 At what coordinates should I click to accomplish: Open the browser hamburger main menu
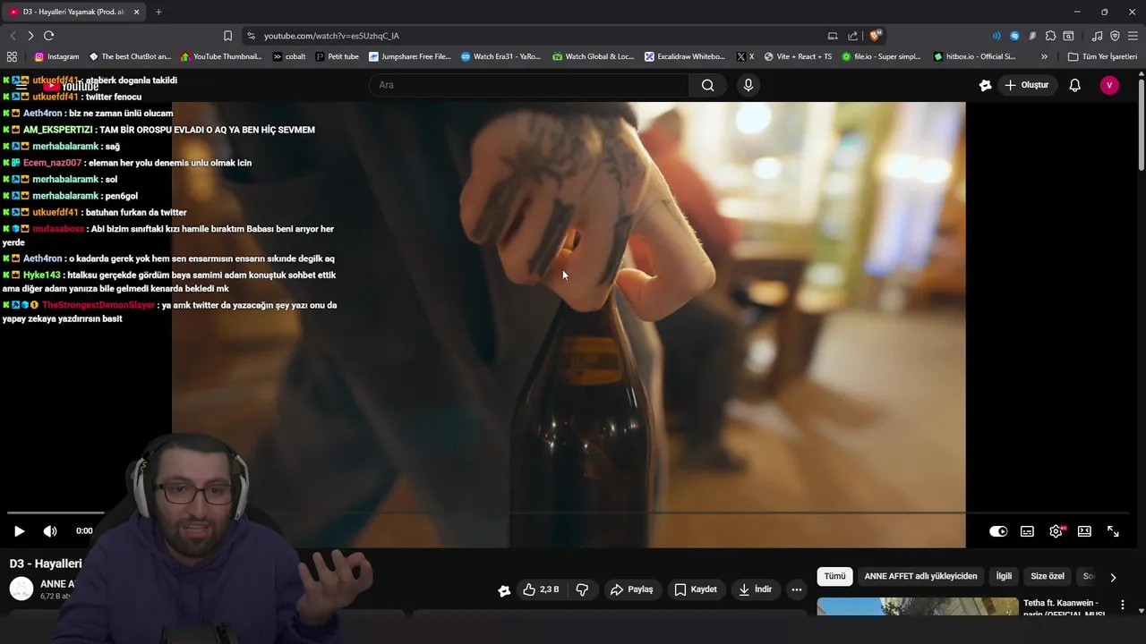pos(1133,36)
